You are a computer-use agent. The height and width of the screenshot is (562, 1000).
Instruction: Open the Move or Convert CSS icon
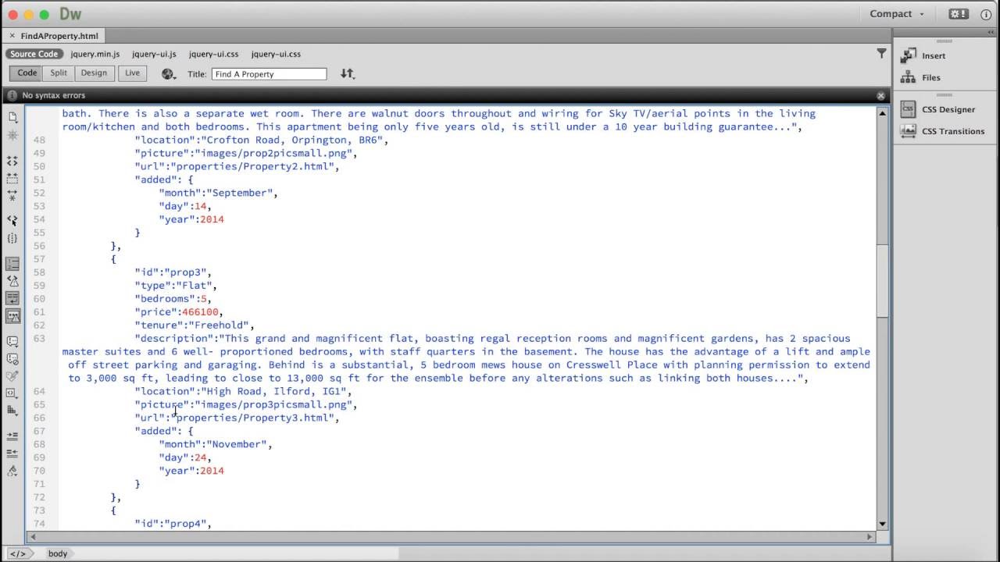pyautogui.click(x=12, y=411)
